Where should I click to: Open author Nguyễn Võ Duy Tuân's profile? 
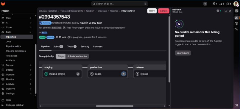coord(91,23)
